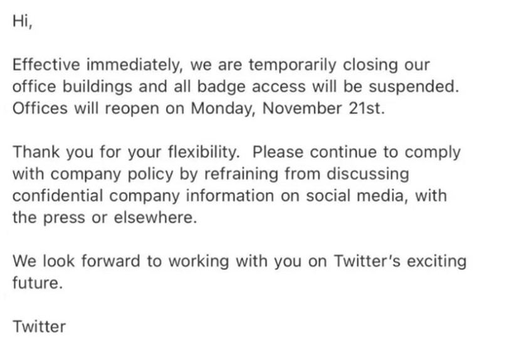Click the words 'Twitter's exciting'

pos(401,261)
